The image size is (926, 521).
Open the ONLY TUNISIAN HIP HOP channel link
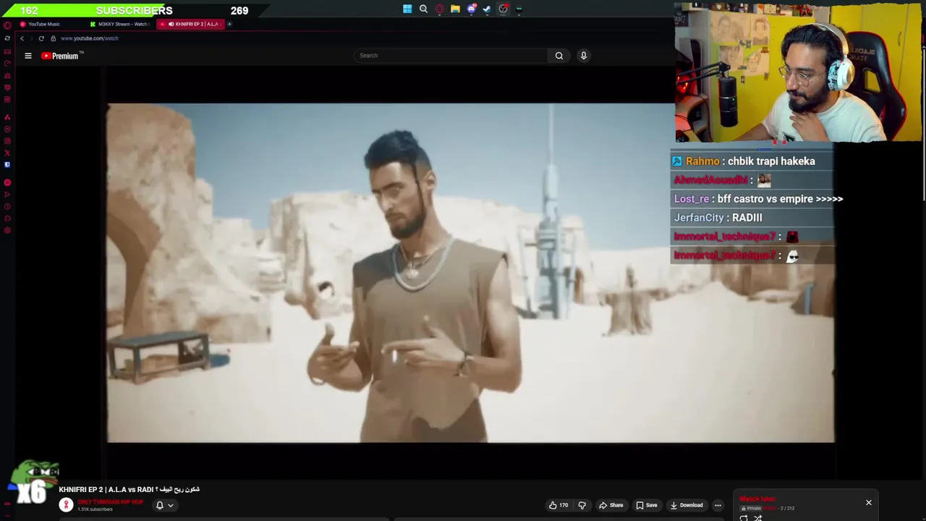110,502
